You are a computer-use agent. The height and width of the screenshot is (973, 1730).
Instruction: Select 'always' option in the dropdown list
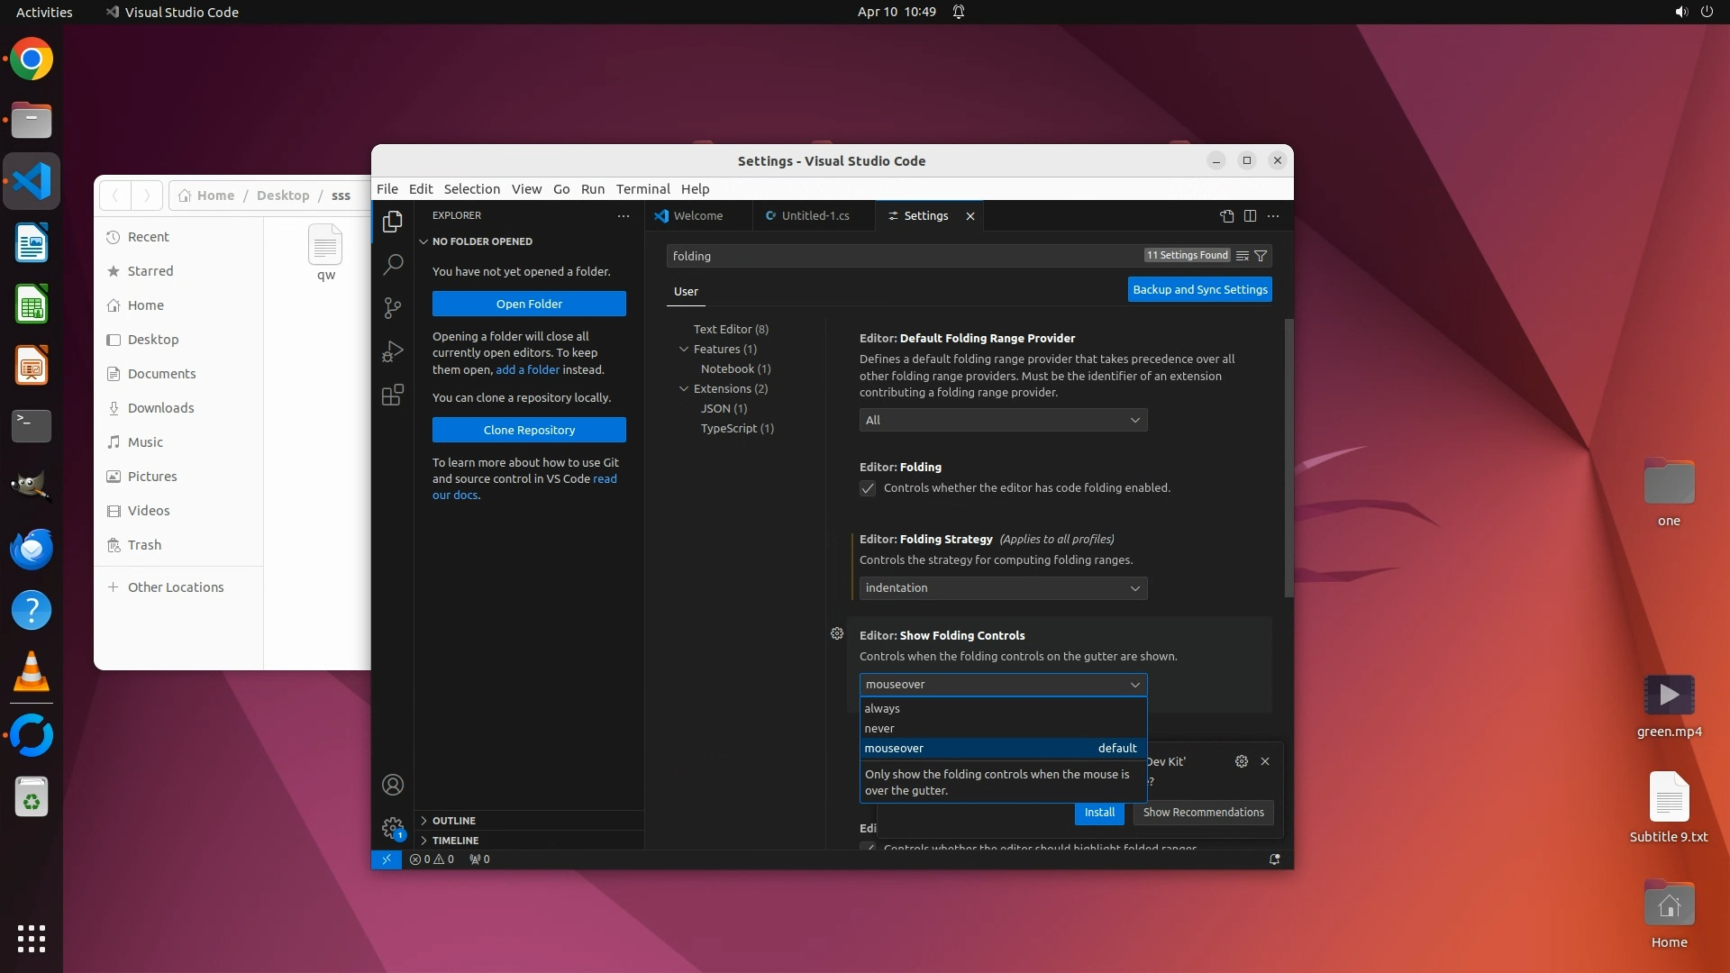pos(882,709)
